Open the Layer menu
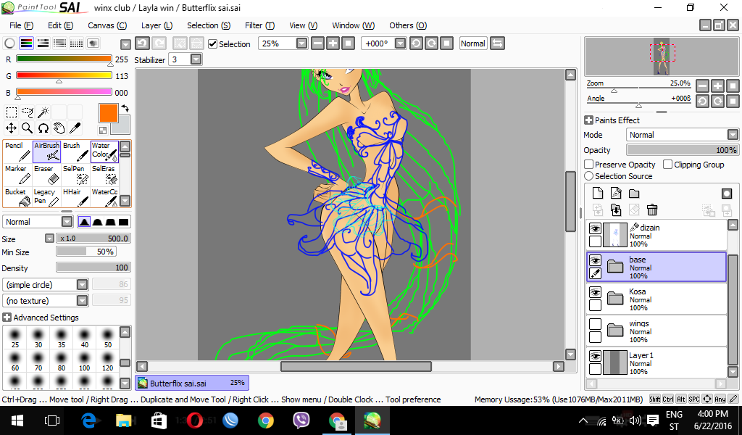Screen dimensions: 742x435 tap(157, 25)
